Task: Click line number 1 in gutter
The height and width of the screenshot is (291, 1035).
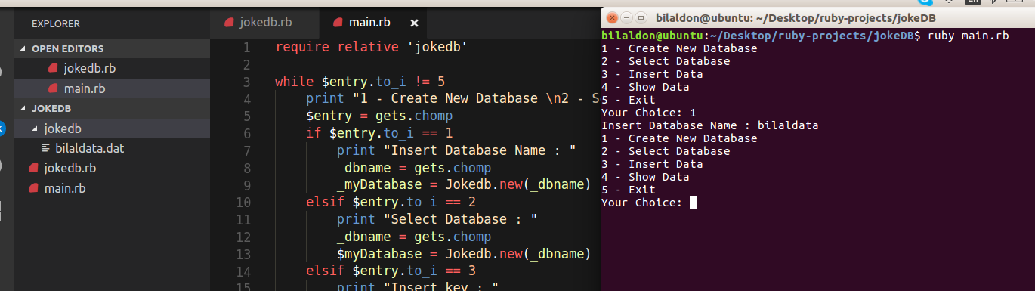Action: [x=246, y=48]
